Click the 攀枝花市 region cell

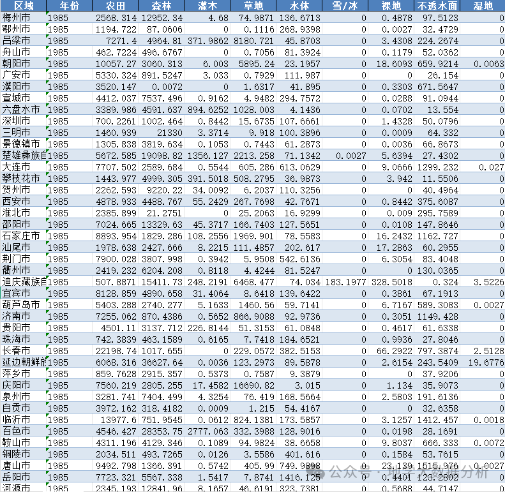[x=24, y=179]
